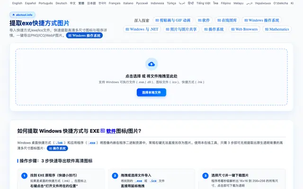The height and width of the screenshot is (189, 303).
Task: Open the 在线图库 tag
Action: [227, 20]
